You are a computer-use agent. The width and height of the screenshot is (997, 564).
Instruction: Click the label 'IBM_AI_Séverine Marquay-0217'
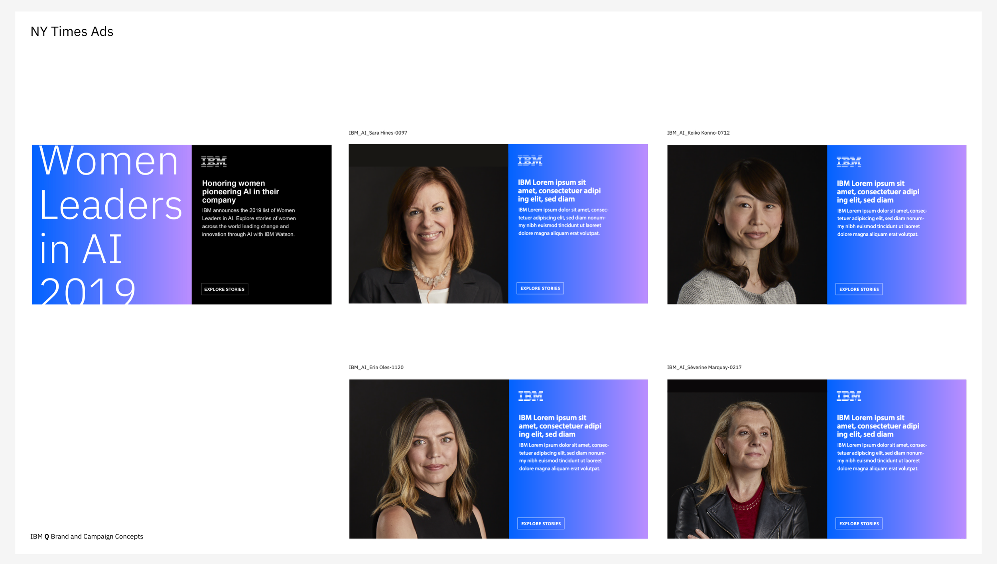(x=704, y=367)
